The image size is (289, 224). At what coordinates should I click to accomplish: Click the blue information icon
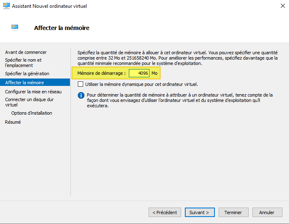(81, 95)
